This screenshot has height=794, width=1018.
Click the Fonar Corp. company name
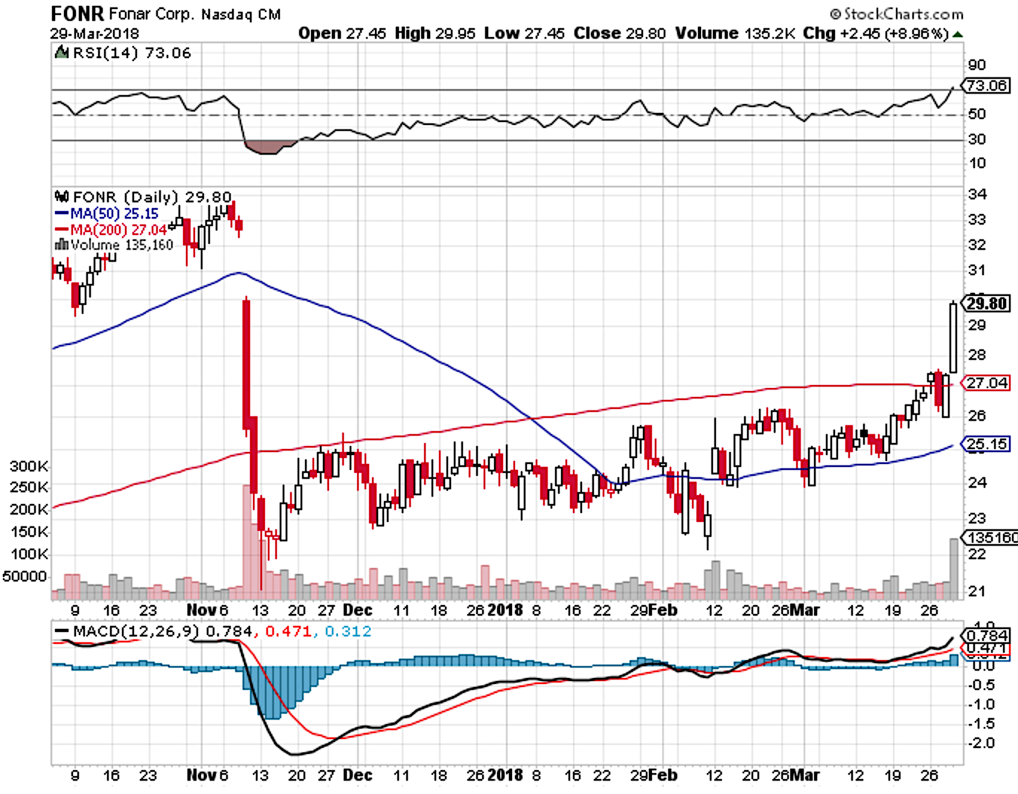[152, 14]
